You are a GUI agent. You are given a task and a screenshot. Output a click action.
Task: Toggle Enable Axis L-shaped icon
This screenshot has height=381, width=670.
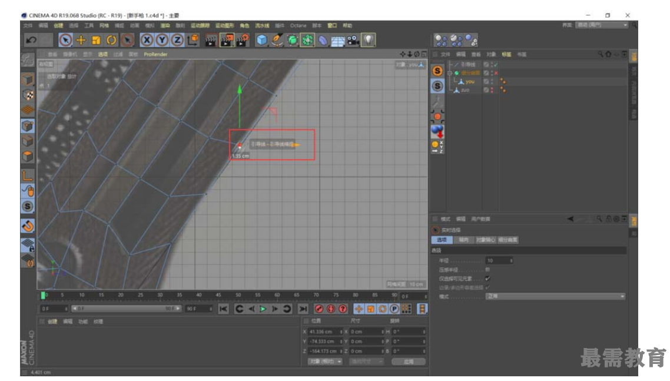(28, 175)
